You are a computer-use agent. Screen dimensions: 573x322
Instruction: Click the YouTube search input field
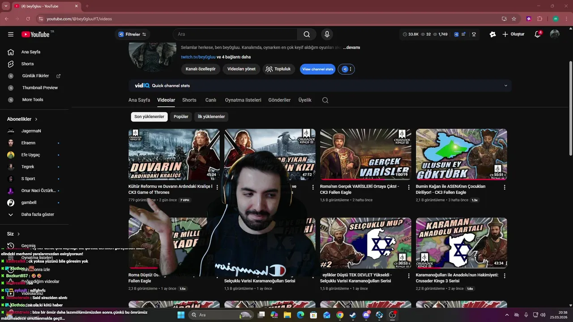pos(235,34)
